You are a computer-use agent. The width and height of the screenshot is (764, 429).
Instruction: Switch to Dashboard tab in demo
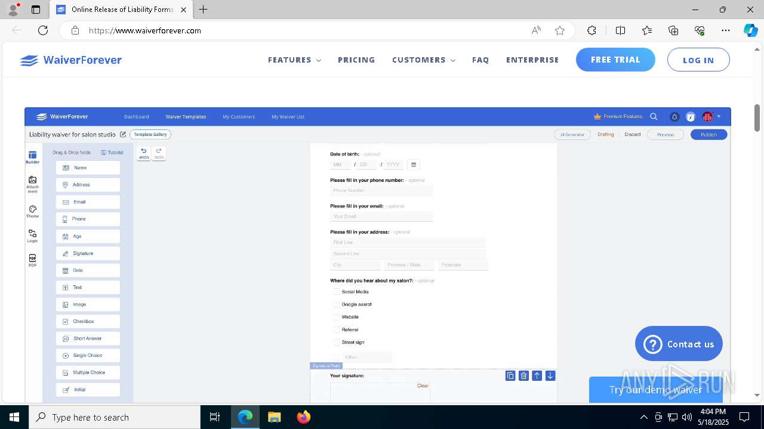[x=137, y=117]
